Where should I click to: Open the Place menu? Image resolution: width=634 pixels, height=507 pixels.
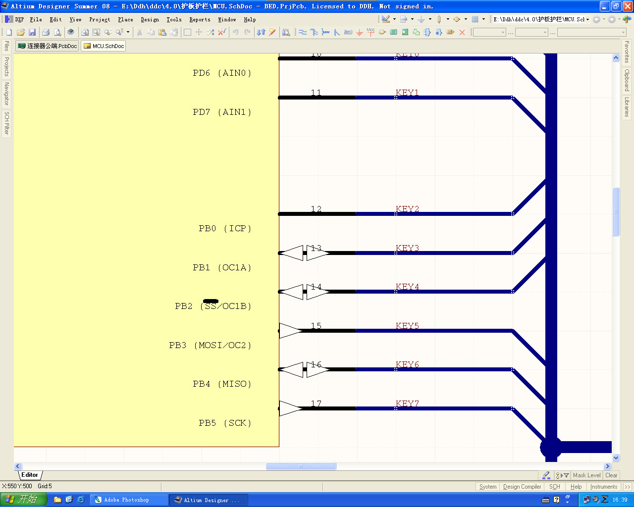125,19
